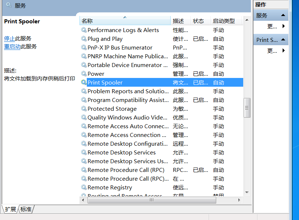Click the gear icon next to Plug and Play
This screenshot has height=220, width=299.
84,39
